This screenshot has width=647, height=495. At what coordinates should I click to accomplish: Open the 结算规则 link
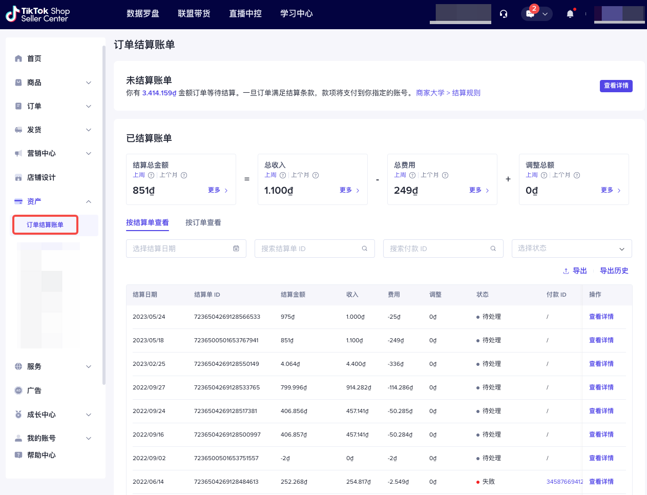pos(466,92)
